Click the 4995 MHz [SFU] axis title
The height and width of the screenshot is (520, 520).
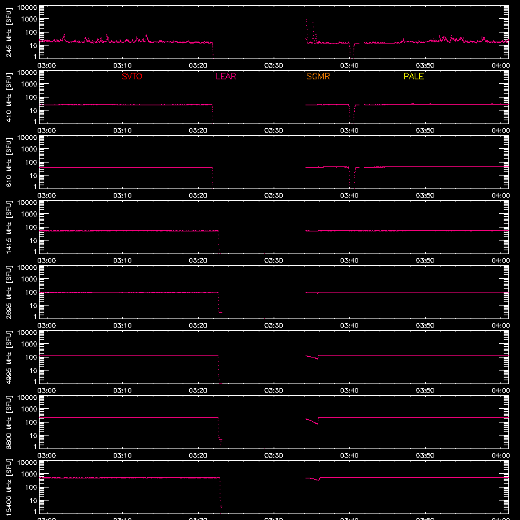[8, 357]
